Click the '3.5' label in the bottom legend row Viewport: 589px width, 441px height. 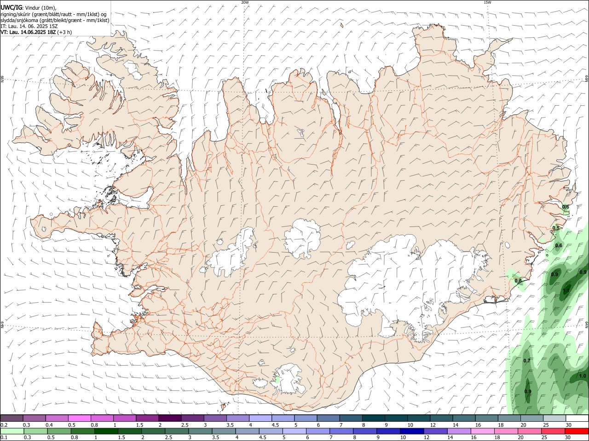[x=215, y=438]
